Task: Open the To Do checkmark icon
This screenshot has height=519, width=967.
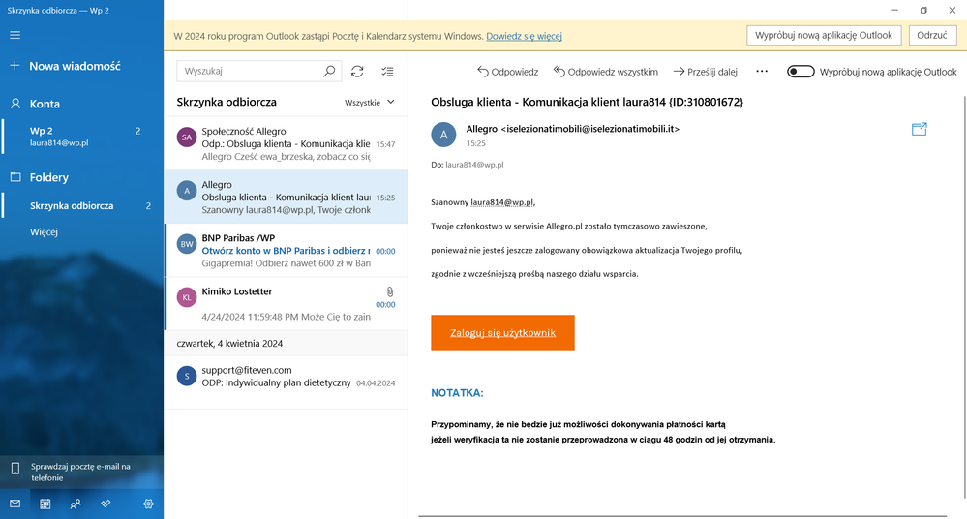Action: pos(106,504)
